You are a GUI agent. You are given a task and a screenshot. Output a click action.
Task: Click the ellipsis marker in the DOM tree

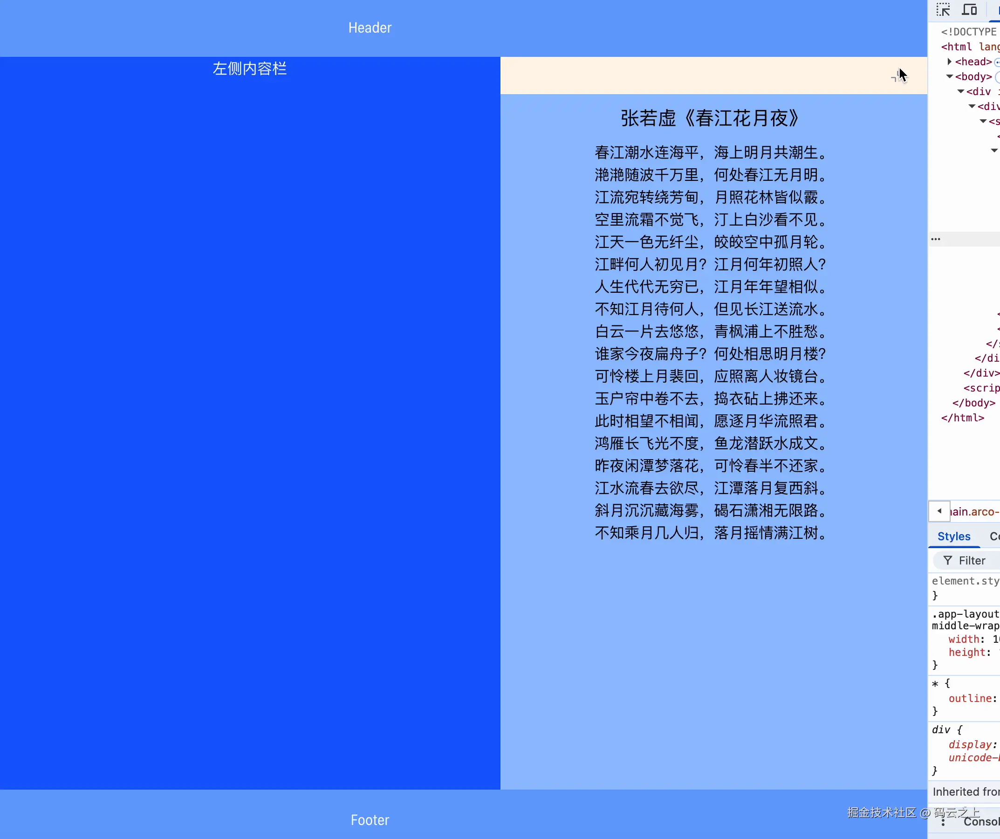point(935,239)
